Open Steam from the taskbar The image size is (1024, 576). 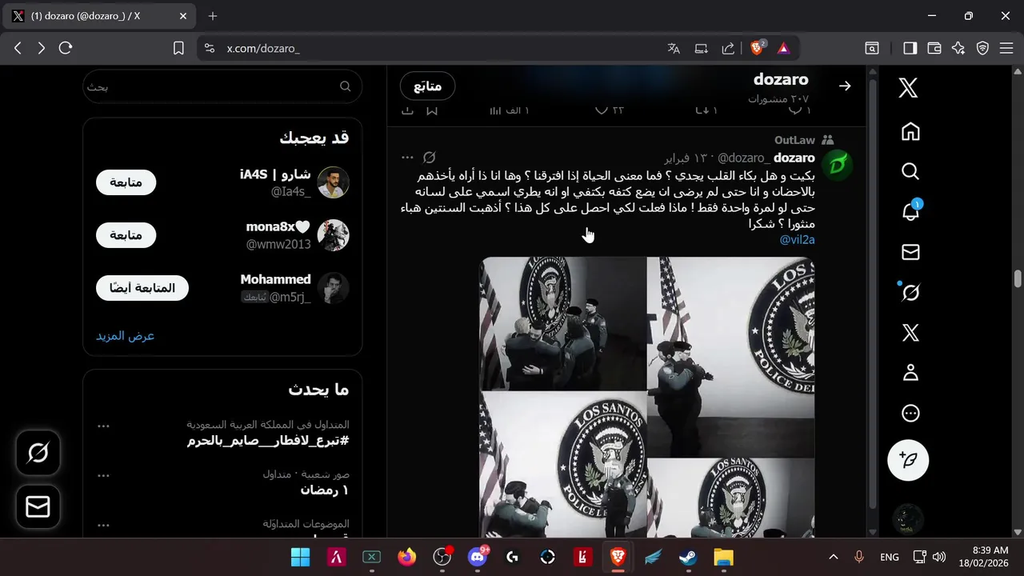[688, 557]
